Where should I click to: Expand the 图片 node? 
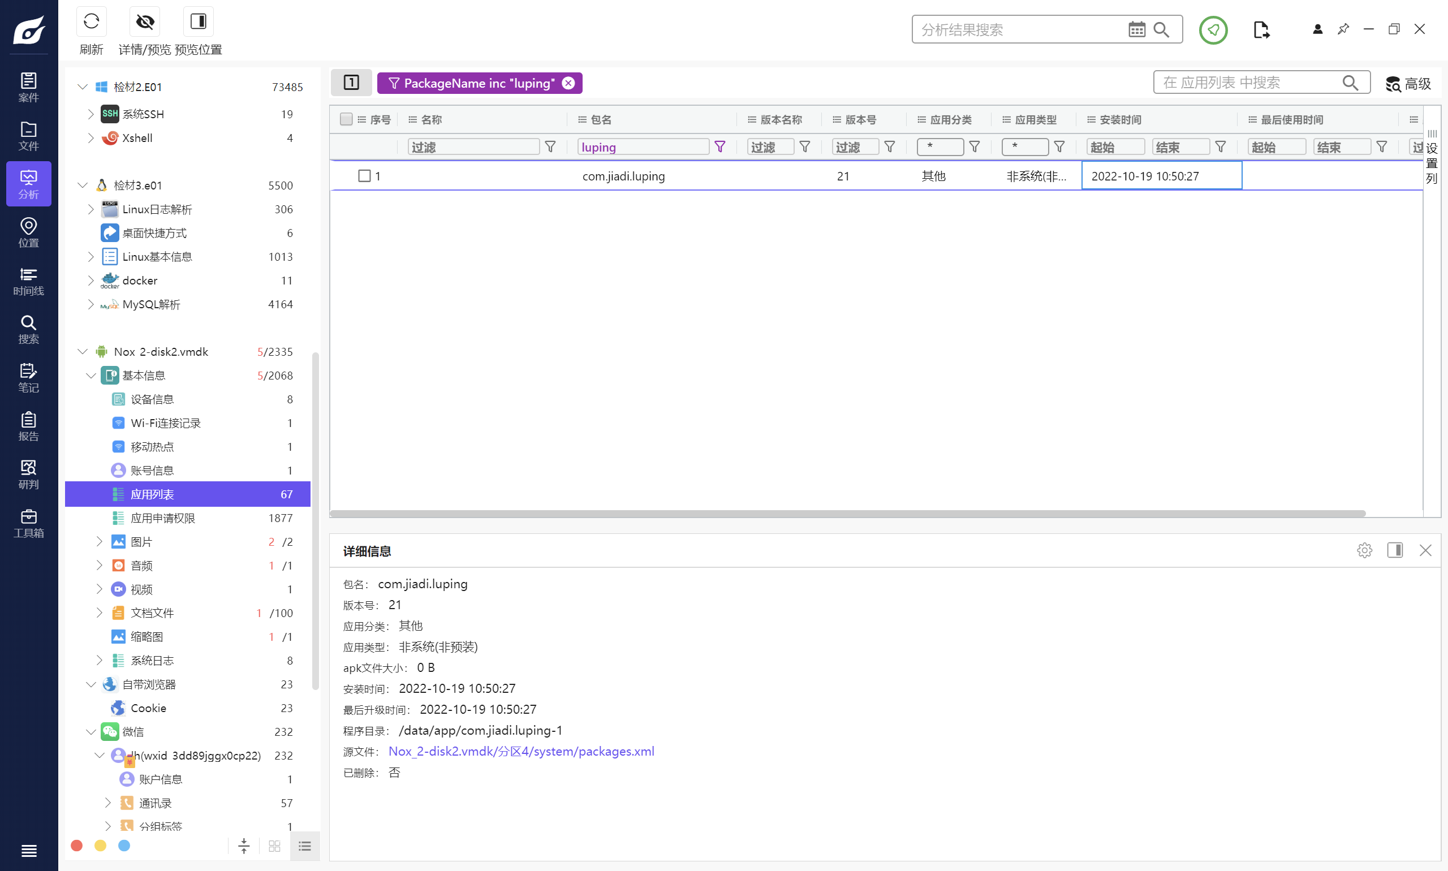point(99,541)
